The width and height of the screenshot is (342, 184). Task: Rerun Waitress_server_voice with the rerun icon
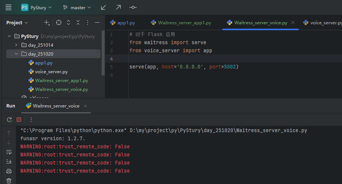tap(9, 120)
